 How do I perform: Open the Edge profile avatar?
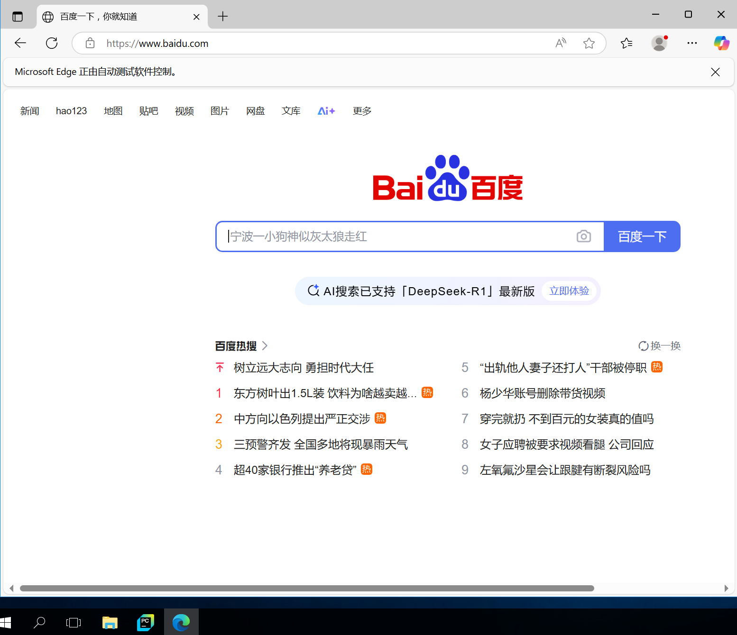click(x=659, y=43)
